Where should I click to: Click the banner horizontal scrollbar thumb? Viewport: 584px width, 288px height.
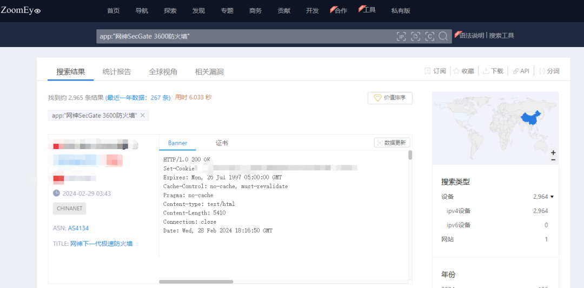196,282
